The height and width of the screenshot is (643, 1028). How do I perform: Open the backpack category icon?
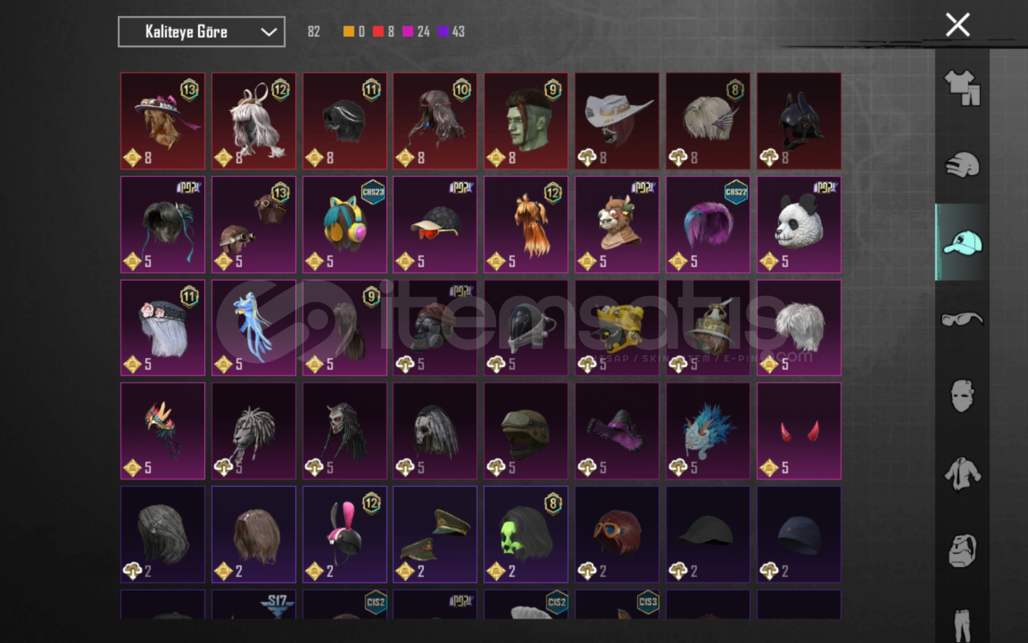pyautogui.click(x=962, y=550)
